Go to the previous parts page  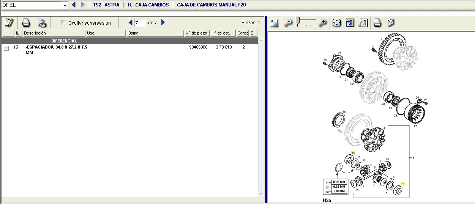(x=131, y=23)
